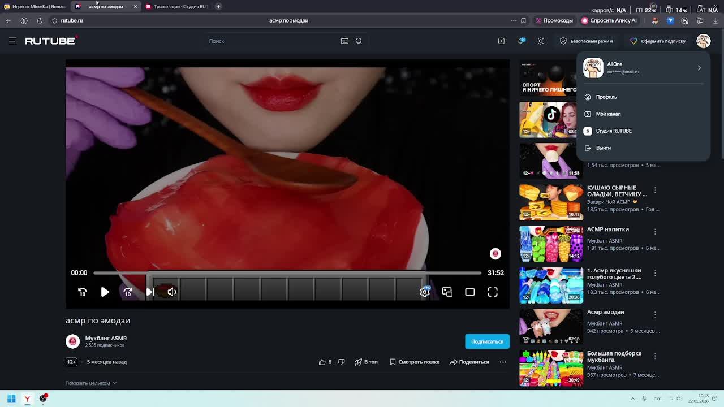Go back in browser
Image resolution: width=724 pixels, height=407 pixels.
click(x=8, y=20)
